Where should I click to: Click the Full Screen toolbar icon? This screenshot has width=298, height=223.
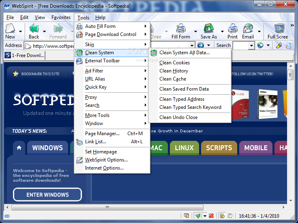[x=279, y=28]
